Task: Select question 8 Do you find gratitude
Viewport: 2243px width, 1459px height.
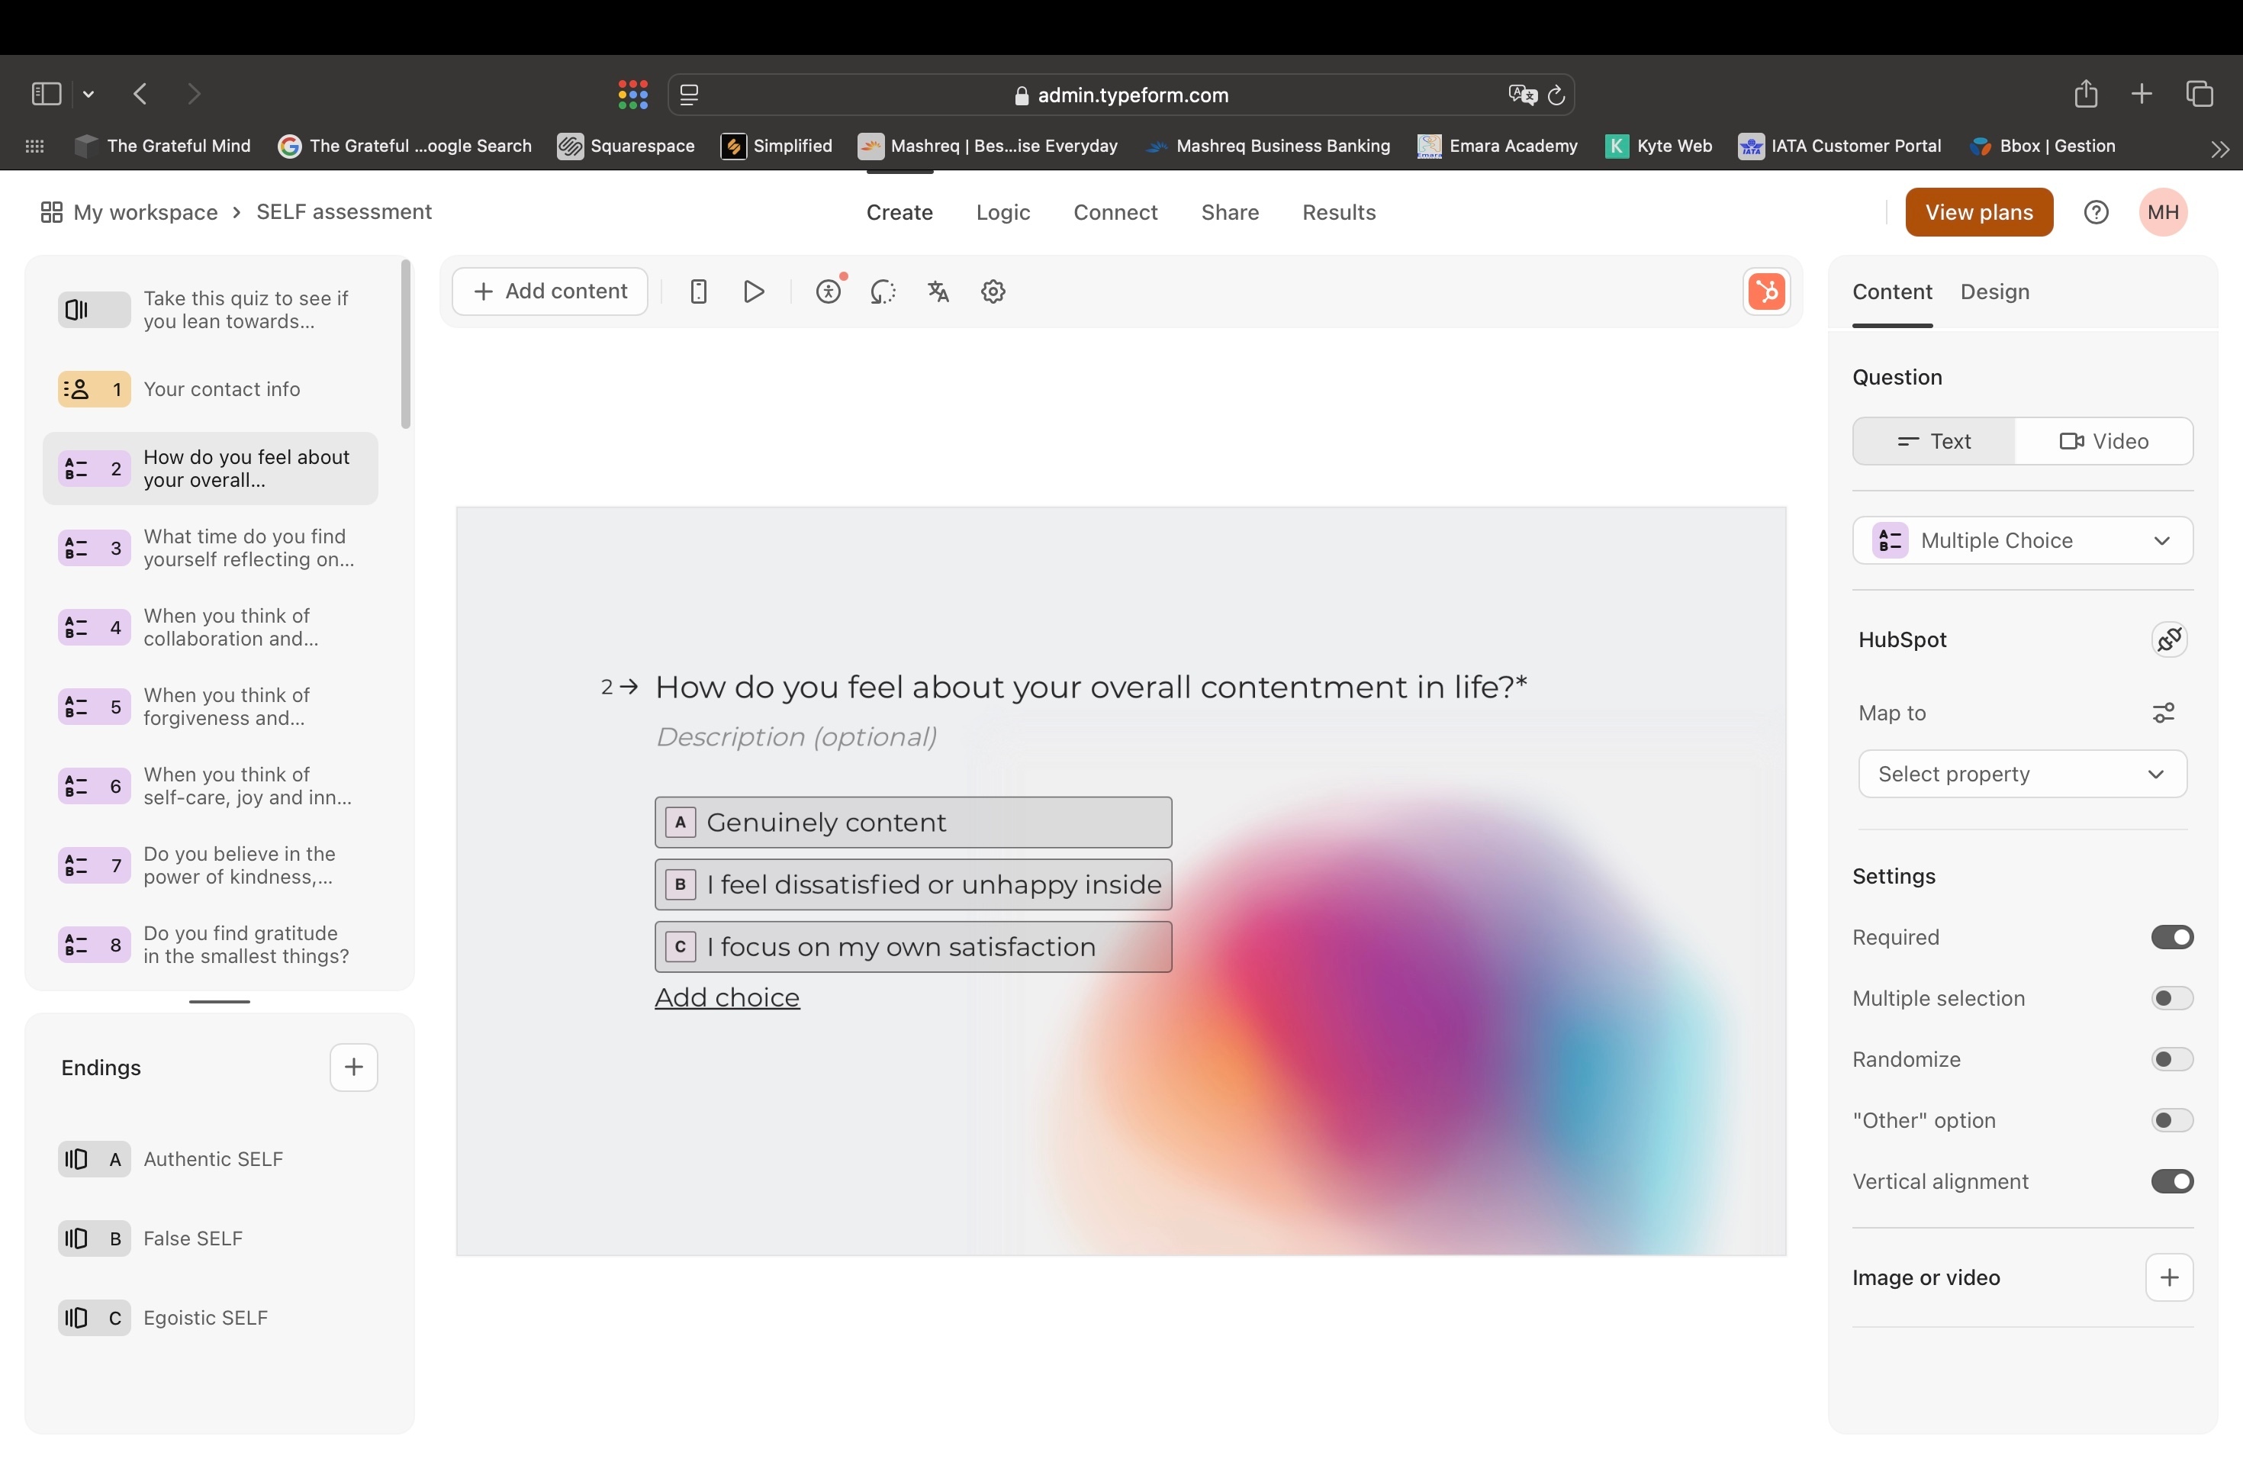Action: coord(210,945)
